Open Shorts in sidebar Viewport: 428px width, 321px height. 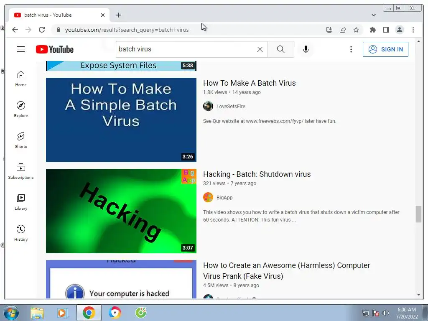(21, 140)
